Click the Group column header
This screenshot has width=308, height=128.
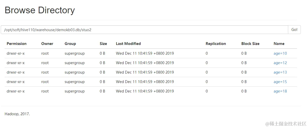pos(70,44)
